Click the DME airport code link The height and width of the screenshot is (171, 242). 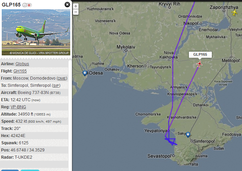tap(62, 78)
